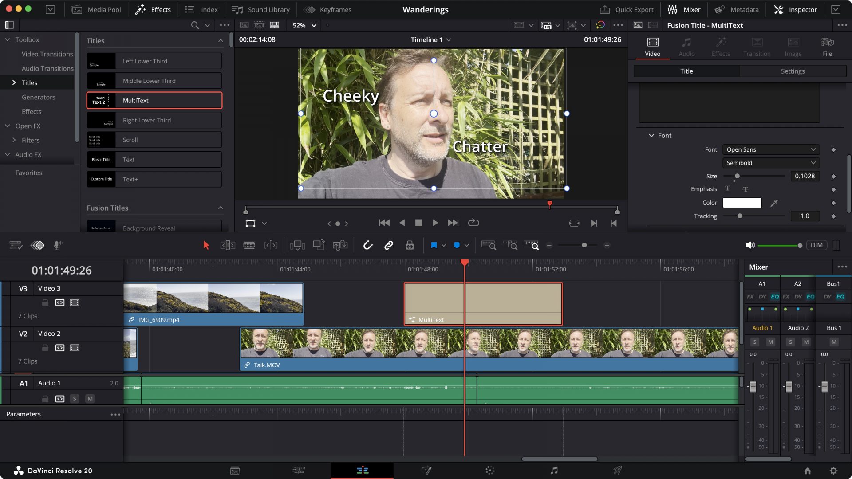Collapse the Font section in Inspector

click(x=651, y=136)
